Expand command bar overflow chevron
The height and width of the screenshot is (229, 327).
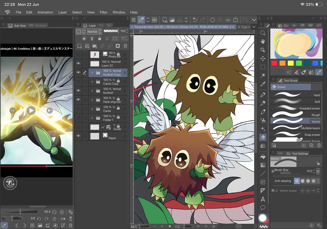[x=254, y=20]
